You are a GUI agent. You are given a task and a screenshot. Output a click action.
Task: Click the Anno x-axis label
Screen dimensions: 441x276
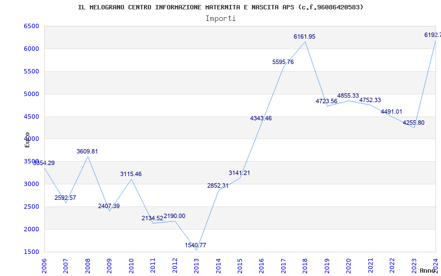click(427, 270)
